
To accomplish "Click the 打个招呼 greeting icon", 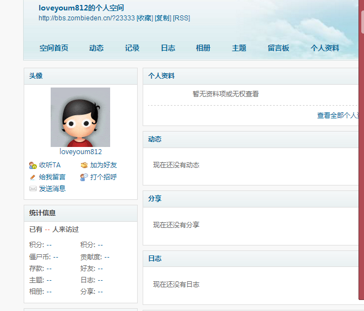I will point(84,177).
